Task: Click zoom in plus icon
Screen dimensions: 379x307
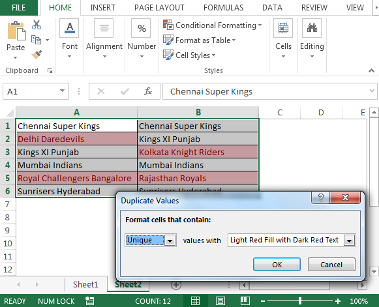Action: click(338, 301)
